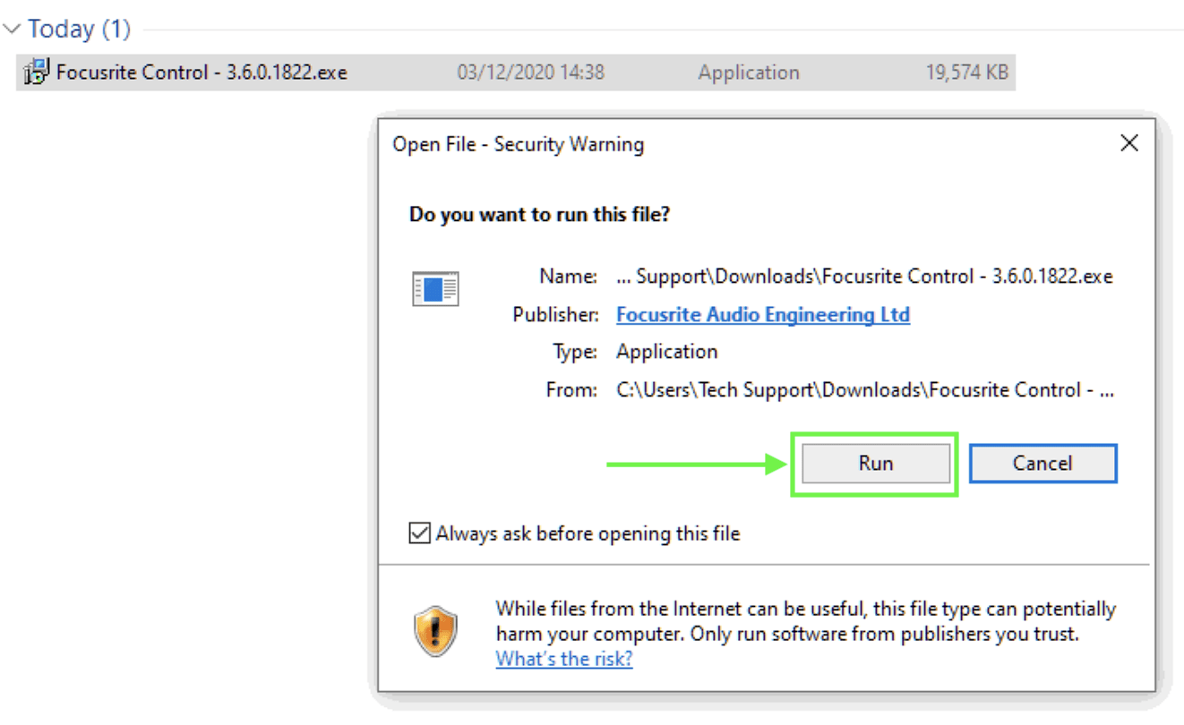
Task: Click the 03/12/2020 14:38 date cell
Action: point(530,72)
